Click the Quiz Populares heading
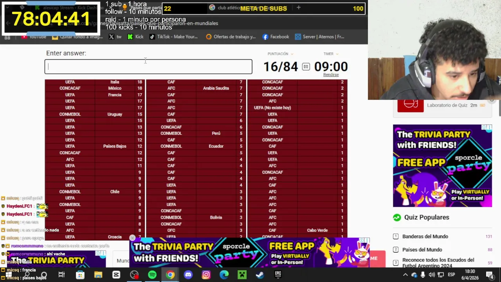The image size is (501, 282). [x=427, y=217]
